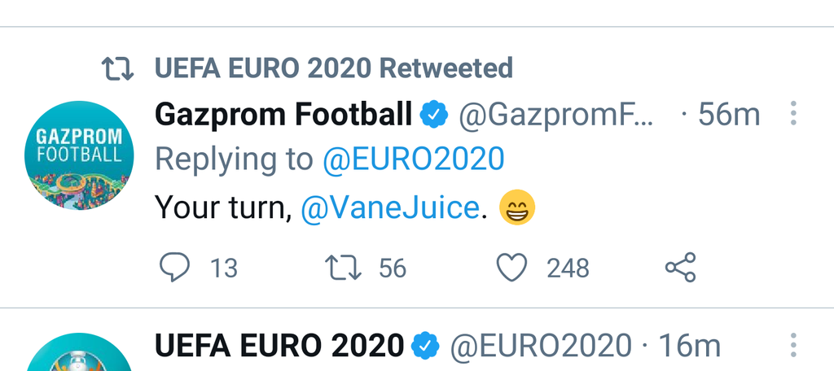
Task: Open UEFA EURO 2020 tweet options menu
Action: 792,345
